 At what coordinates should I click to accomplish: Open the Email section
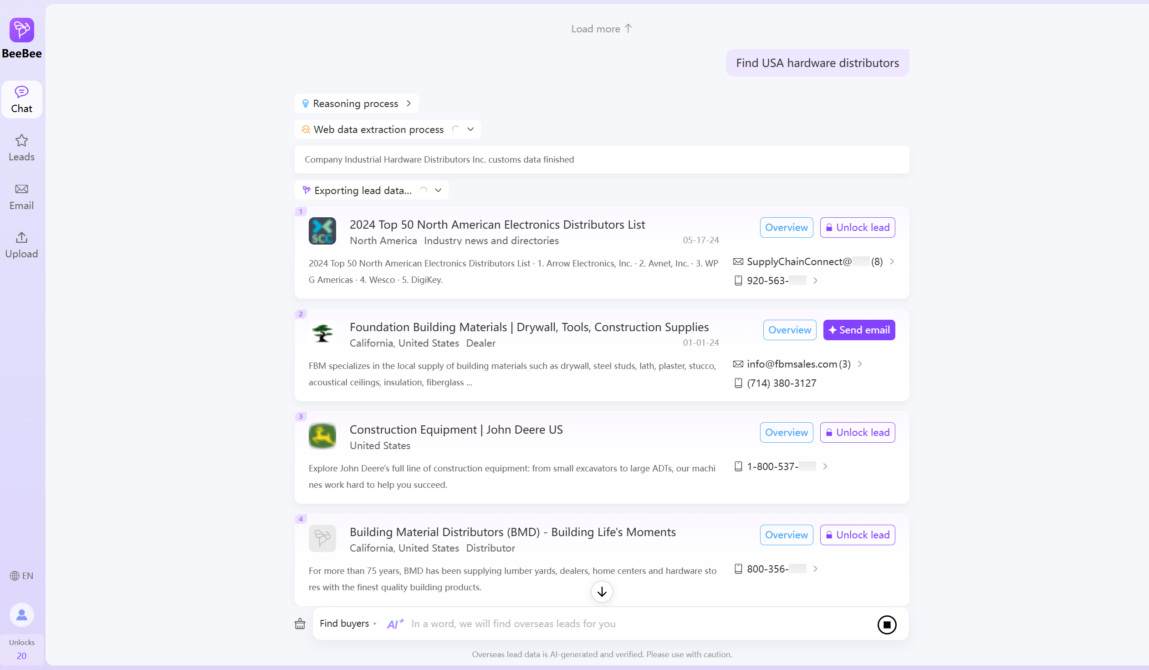21,197
